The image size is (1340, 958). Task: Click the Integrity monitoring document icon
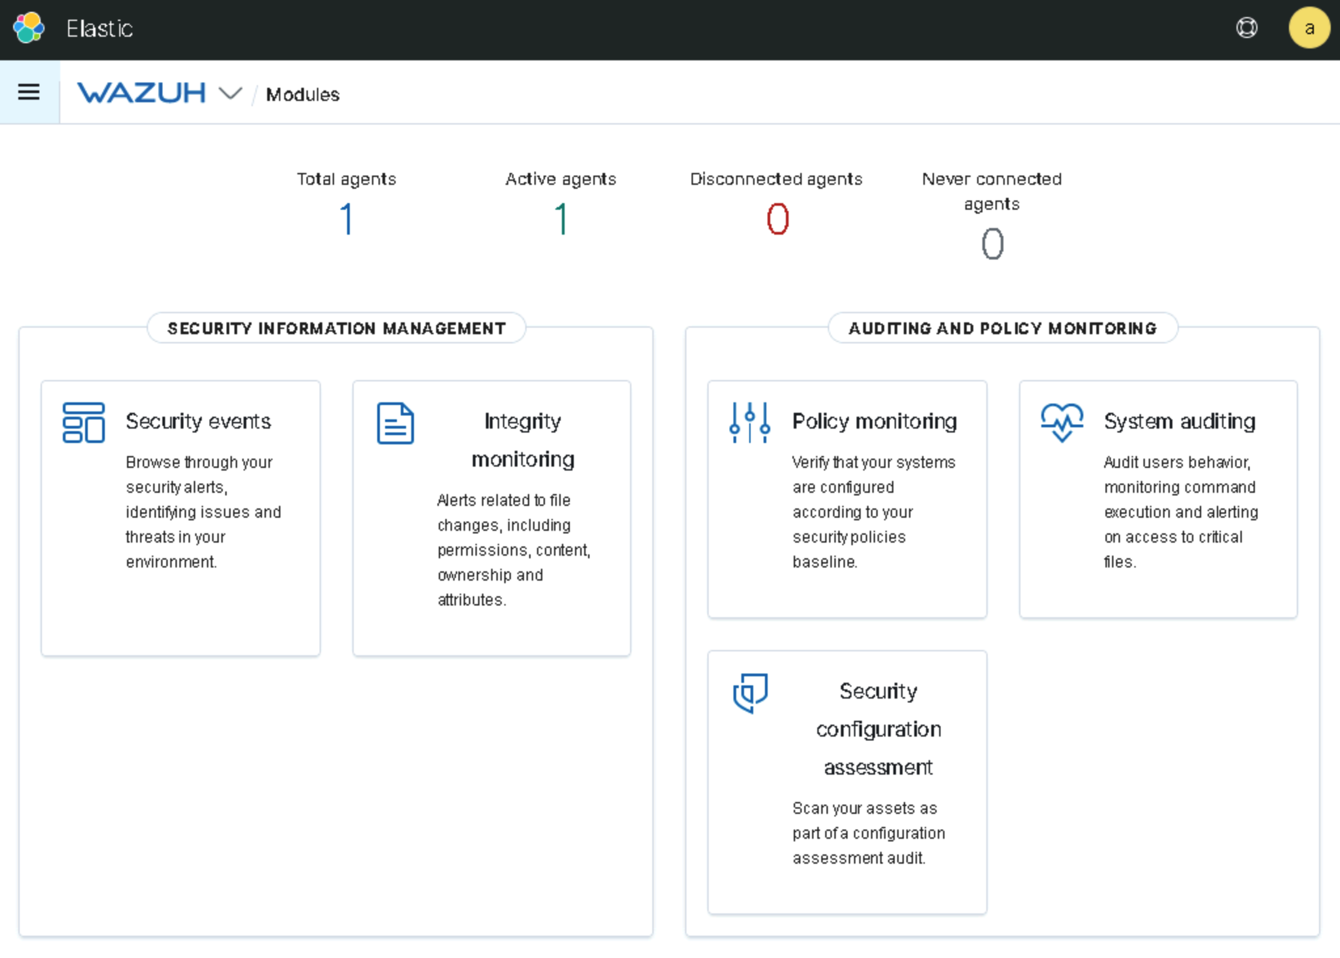(395, 423)
